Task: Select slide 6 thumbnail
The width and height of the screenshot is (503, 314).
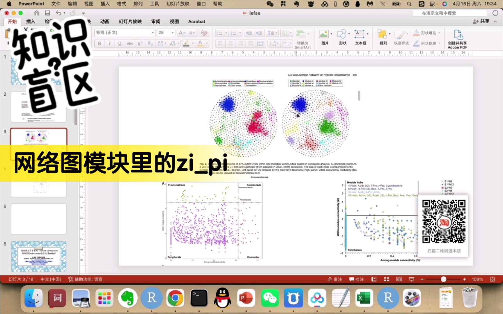Action: pyautogui.click(x=39, y=256)
